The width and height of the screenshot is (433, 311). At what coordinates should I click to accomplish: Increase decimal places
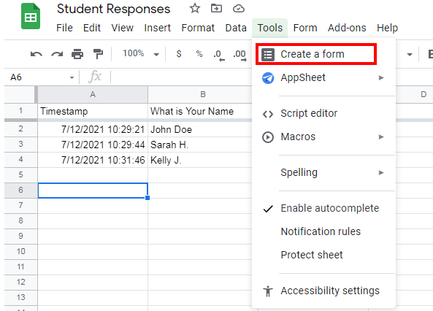(240, 55)
